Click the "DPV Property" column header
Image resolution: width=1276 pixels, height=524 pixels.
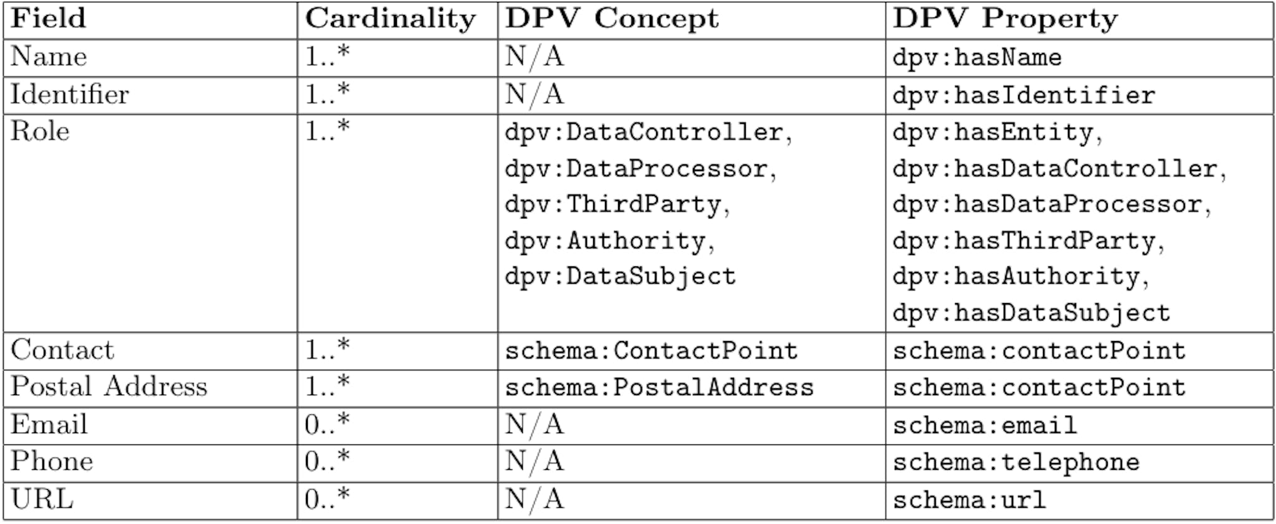(x=1005, y=19)
